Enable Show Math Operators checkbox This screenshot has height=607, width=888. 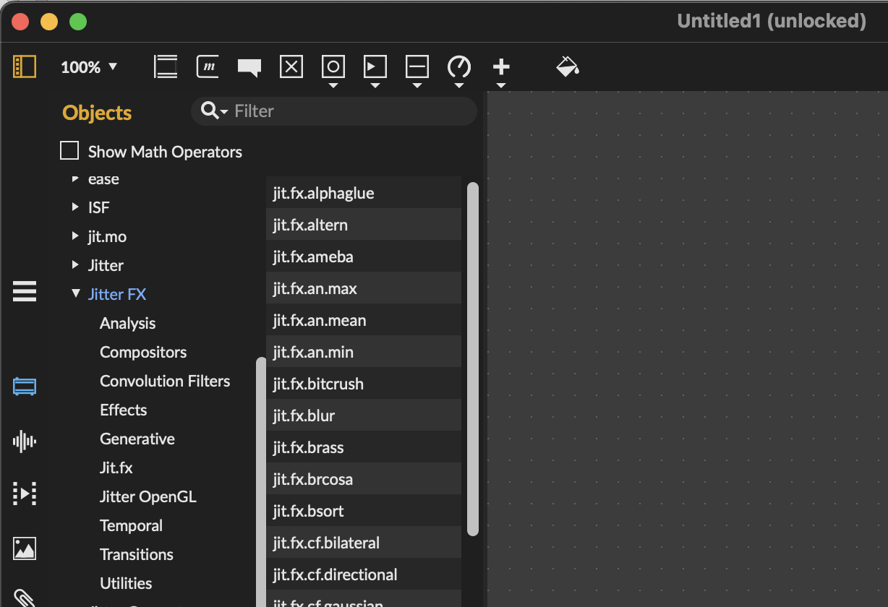(69, 151)
